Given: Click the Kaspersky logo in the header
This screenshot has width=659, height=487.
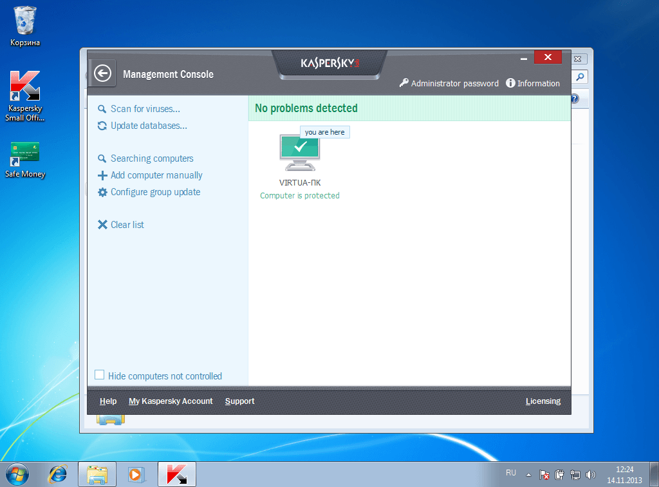Looking at the screenshot, I should tap(330, 63).
